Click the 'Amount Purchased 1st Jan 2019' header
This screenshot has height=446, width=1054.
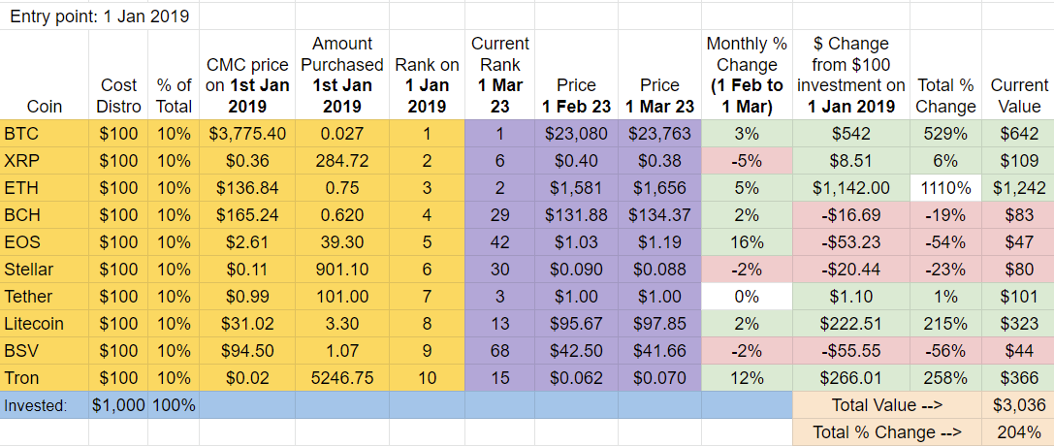tap(342, 76)
